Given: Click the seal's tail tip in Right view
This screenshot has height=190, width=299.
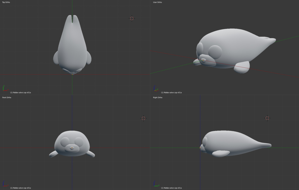Looking at the screenshot, I should 269,145.
